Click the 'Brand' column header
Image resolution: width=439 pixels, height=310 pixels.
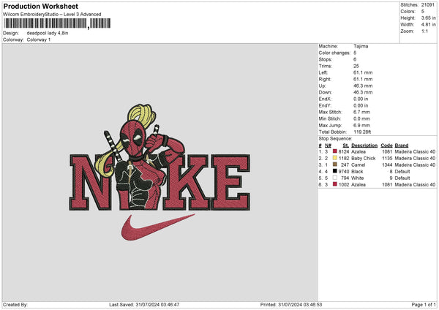[x=402, y=145]
